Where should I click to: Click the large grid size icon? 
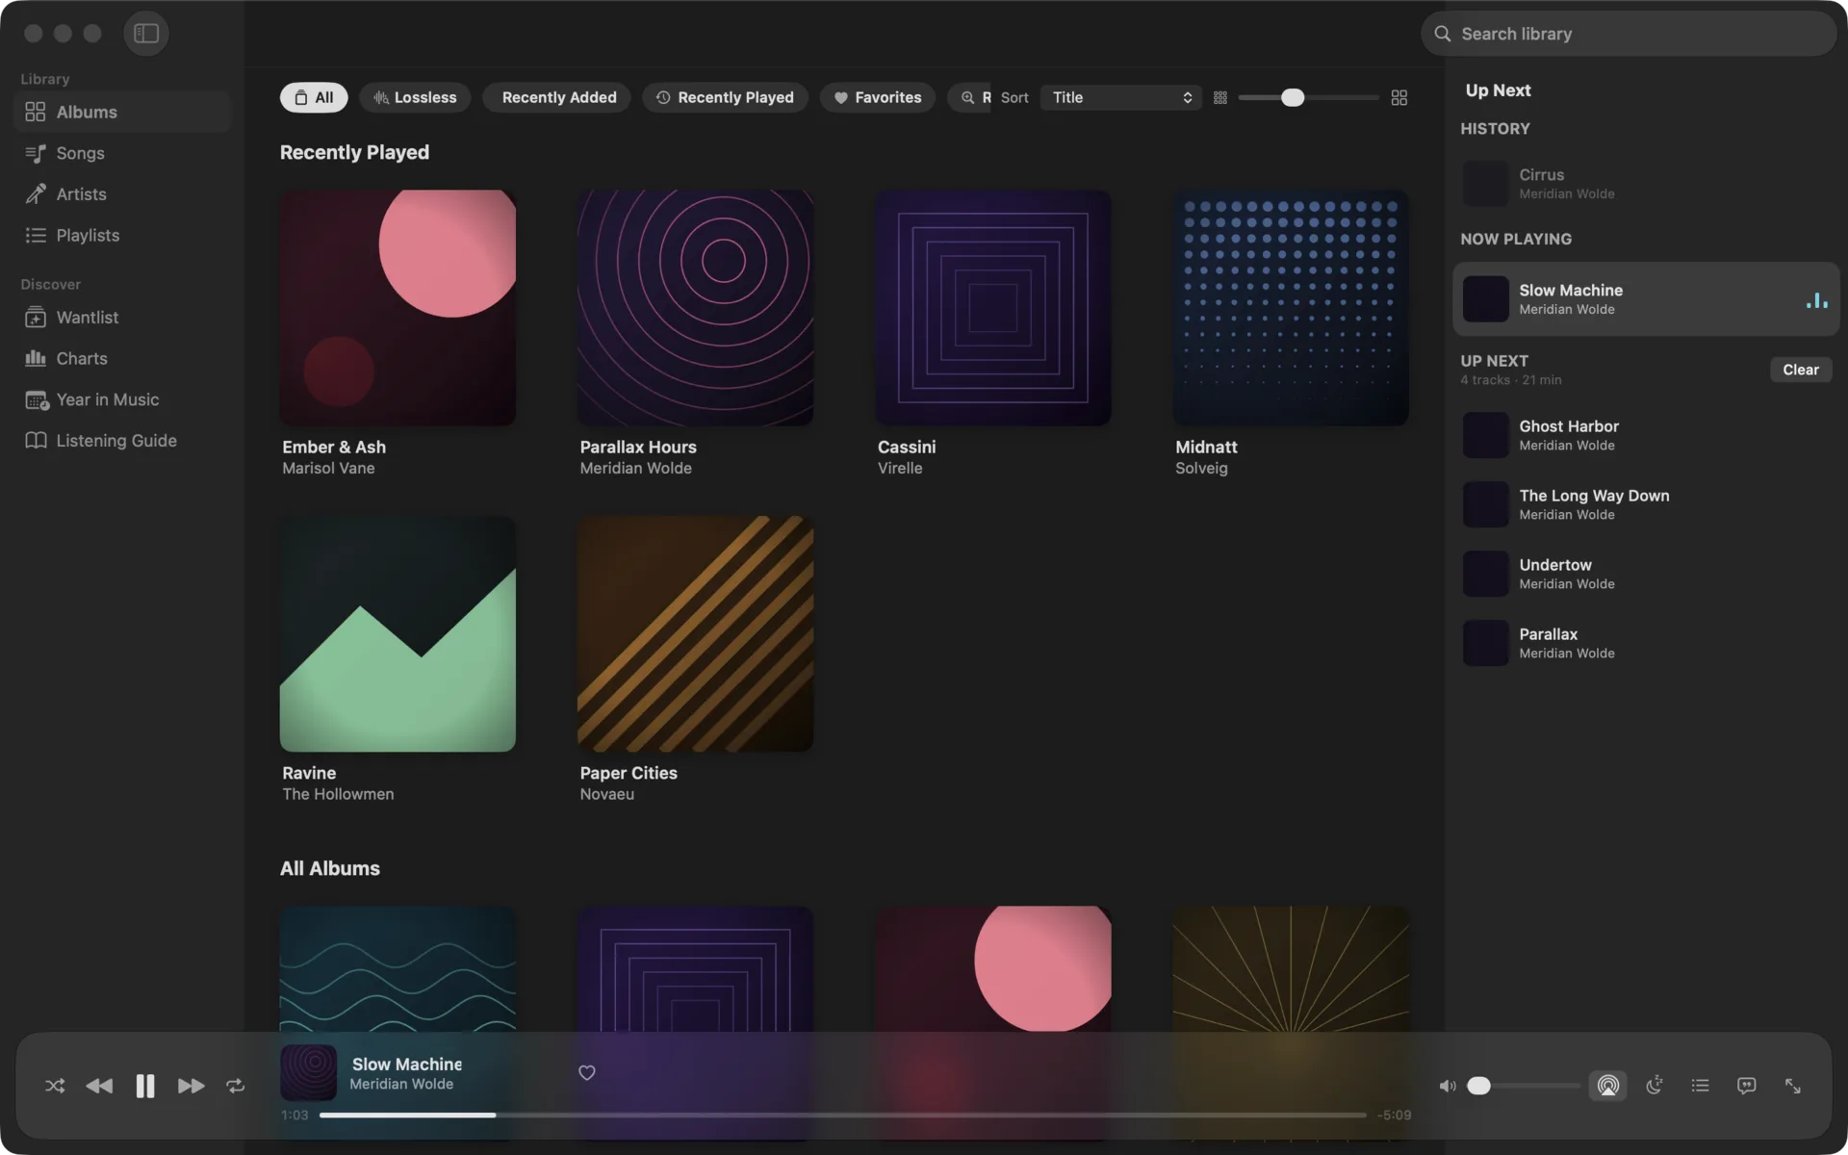coord(1399,97)
